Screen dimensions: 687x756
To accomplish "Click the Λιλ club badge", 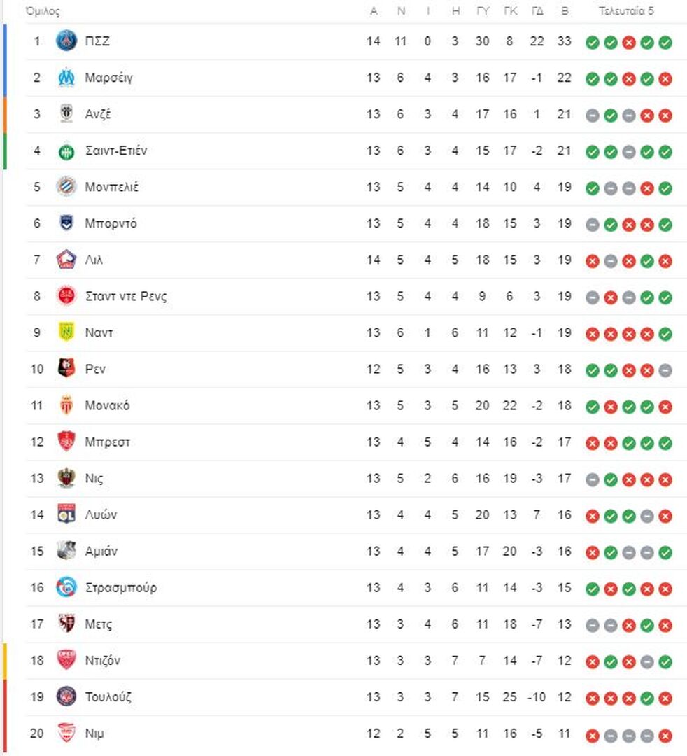I will click(66, 260).
